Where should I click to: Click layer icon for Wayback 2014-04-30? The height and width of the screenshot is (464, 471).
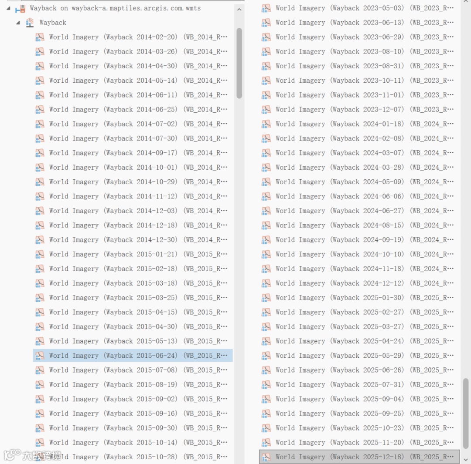pyautogui.click(x=40, y=66)
